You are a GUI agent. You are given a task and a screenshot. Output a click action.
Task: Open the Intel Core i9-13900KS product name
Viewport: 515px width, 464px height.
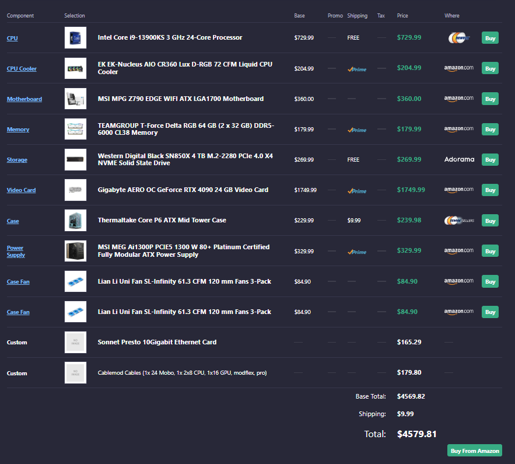[x=170, y=37]
